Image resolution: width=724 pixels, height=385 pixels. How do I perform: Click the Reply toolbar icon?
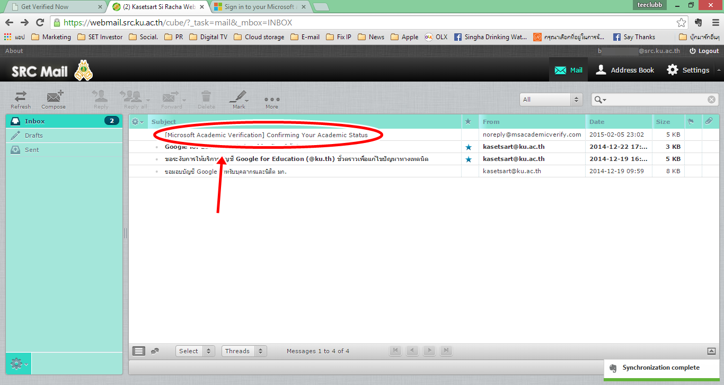(x=101, y=99)
